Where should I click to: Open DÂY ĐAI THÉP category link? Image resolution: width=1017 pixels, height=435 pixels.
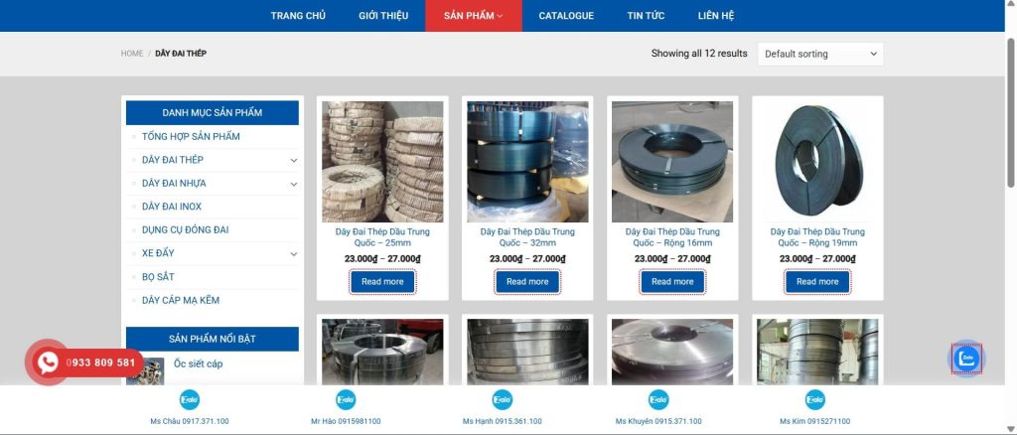click(x=173, y=160)
